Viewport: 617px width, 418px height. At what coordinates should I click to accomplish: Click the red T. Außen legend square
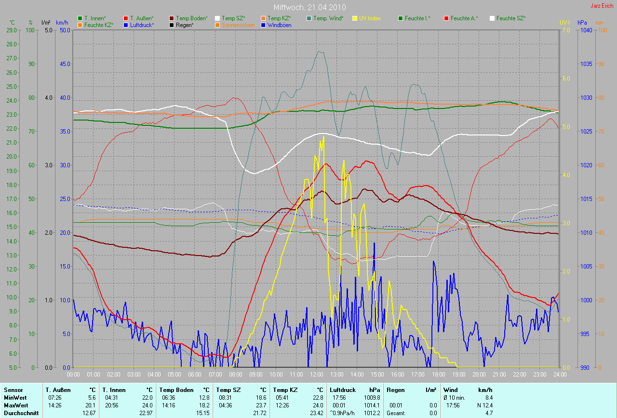coord(126,18)
